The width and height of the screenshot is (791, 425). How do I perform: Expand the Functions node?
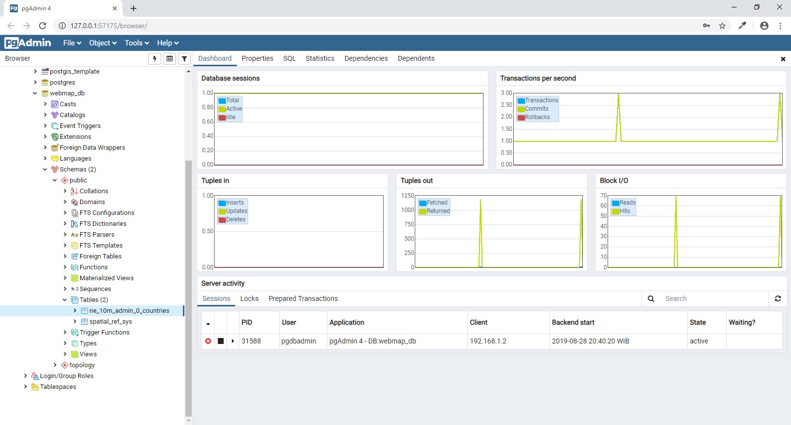click(65, 267)
